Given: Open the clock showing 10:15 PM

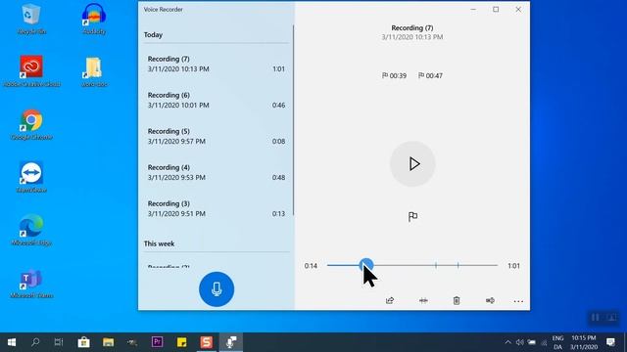Looking at the screenshot, I should [584, 342].
